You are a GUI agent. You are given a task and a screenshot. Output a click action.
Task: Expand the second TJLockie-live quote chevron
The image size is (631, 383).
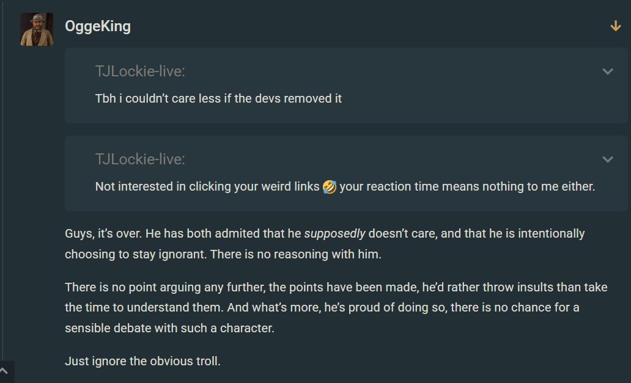[x=608, y=159]
